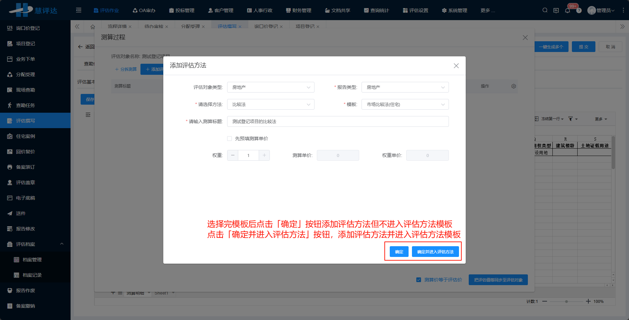
Task: Click the 测试登记项目的比较法 title input
Action: tap(338, 121)
